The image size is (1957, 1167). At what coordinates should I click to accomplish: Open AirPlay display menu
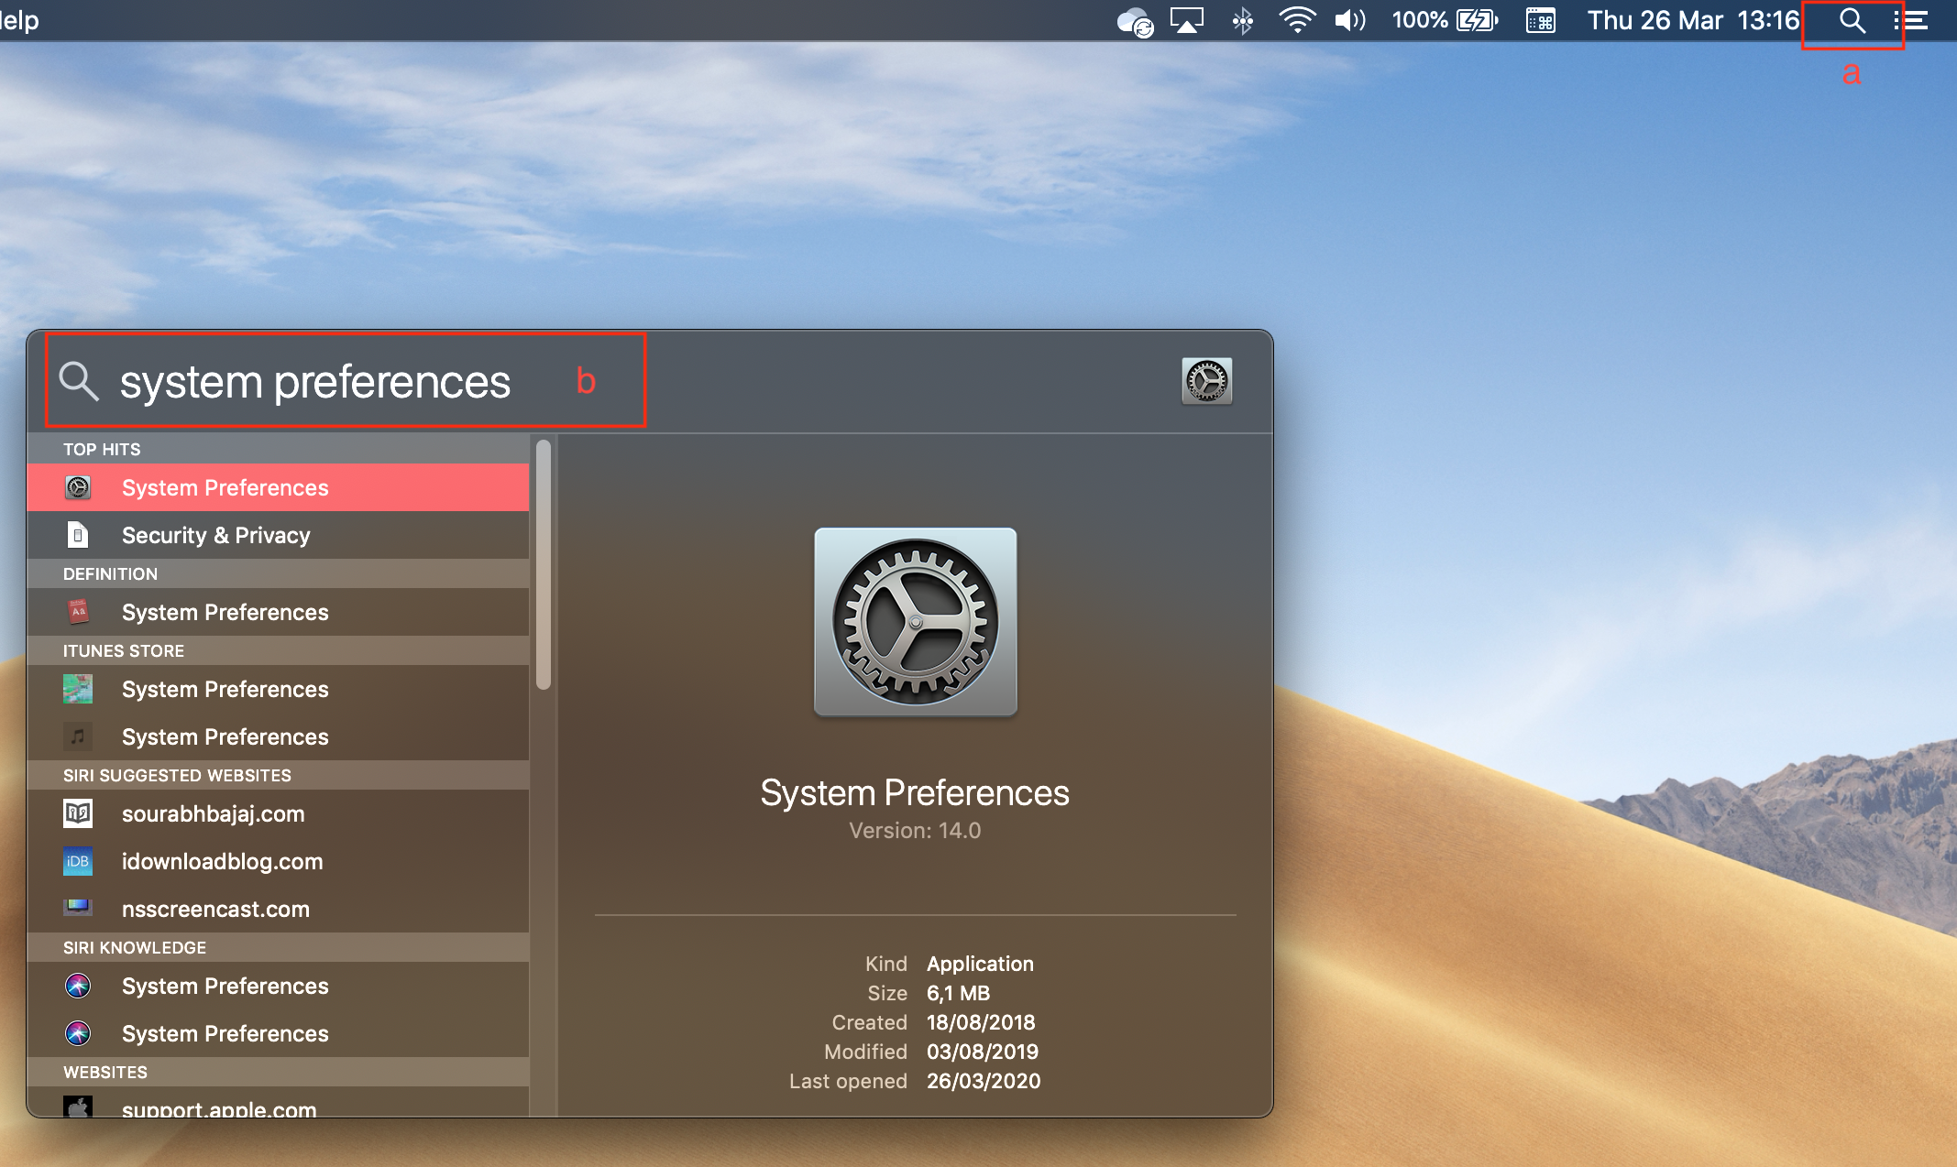click(x=1186, y=20)
